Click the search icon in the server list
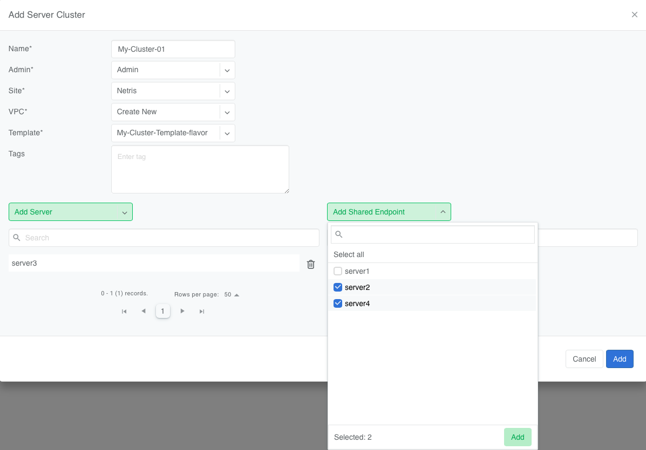This screenshot has height=450, width=646. click(17, 238)
